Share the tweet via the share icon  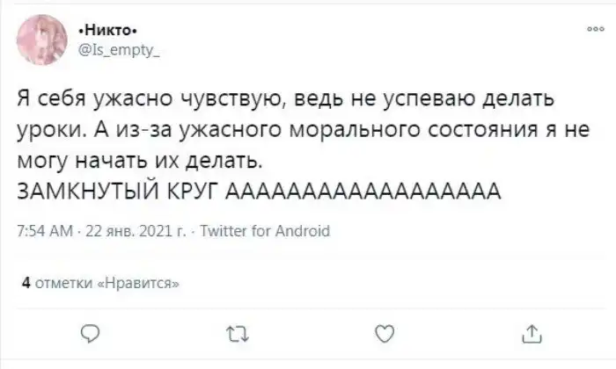pos(530,334)
